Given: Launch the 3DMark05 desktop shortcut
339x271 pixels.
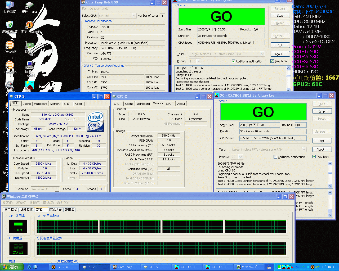Looking at the screenshot, I should click(10, 47).
